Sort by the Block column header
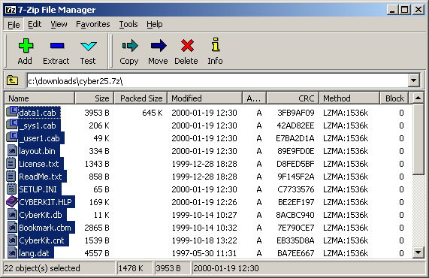The image size is (429, 278). point(394,98)
